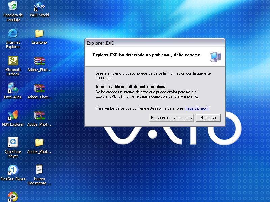Click the MSN Explorer butterfly icon
The image size is (270, 202).
click(13, 115)
